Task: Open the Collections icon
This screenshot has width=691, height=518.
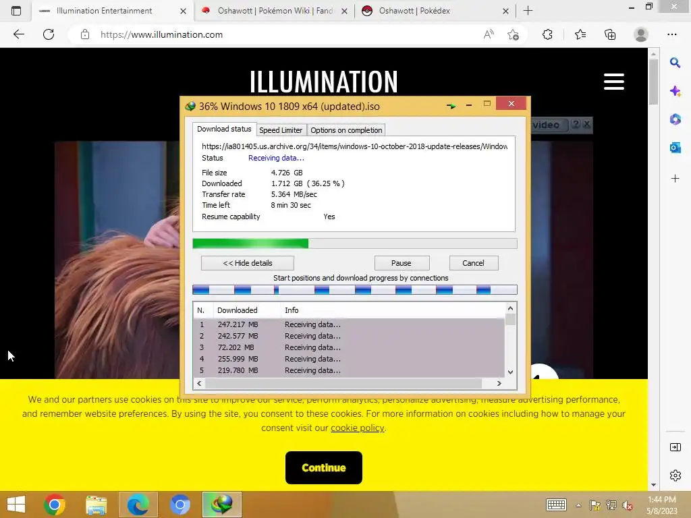Action: (610, 34)
